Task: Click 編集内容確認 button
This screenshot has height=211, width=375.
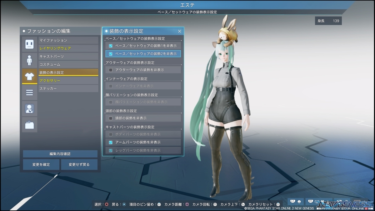Action: (x=60, y=154)
